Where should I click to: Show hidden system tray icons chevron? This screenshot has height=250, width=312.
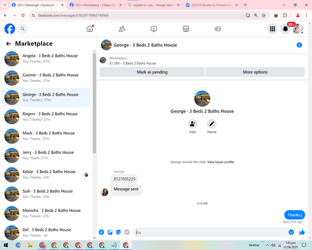267,245
